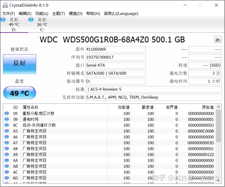Click the status dot for attribute AD
This screenshot has width=225, height=187.
click(6, 178)
